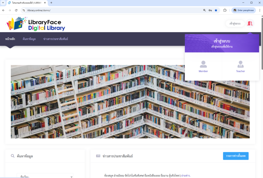The image size is (263, 178).
Task: Go back to the previous page
Action: [x=3, y=10]
